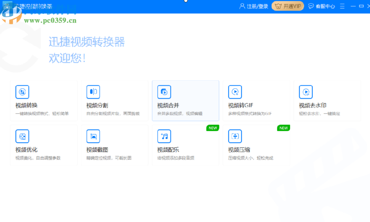Click the description text '多种视频格式转换为GIF'
The image size is (370, 222).
point(250,114)
